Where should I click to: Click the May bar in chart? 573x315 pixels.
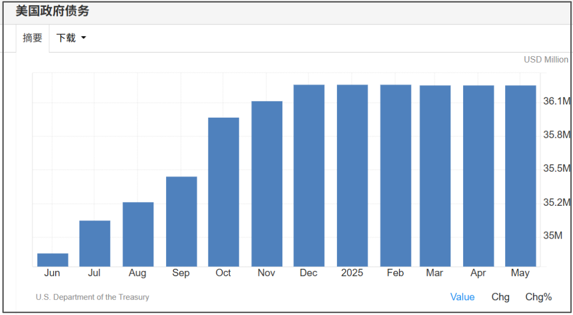pos(520,176)
